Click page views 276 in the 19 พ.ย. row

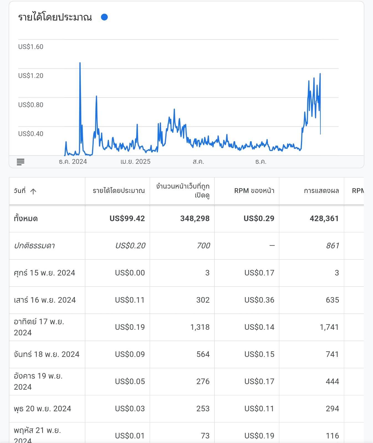[203, 381]
